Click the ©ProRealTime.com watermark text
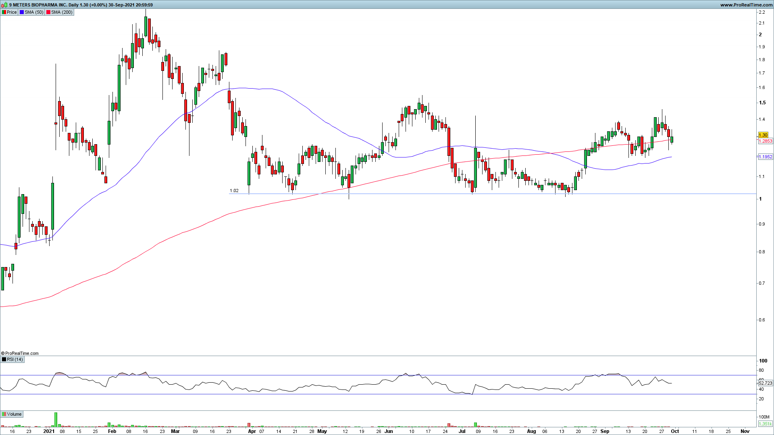Screen dimensions: 774x435 tap(20, 353)
